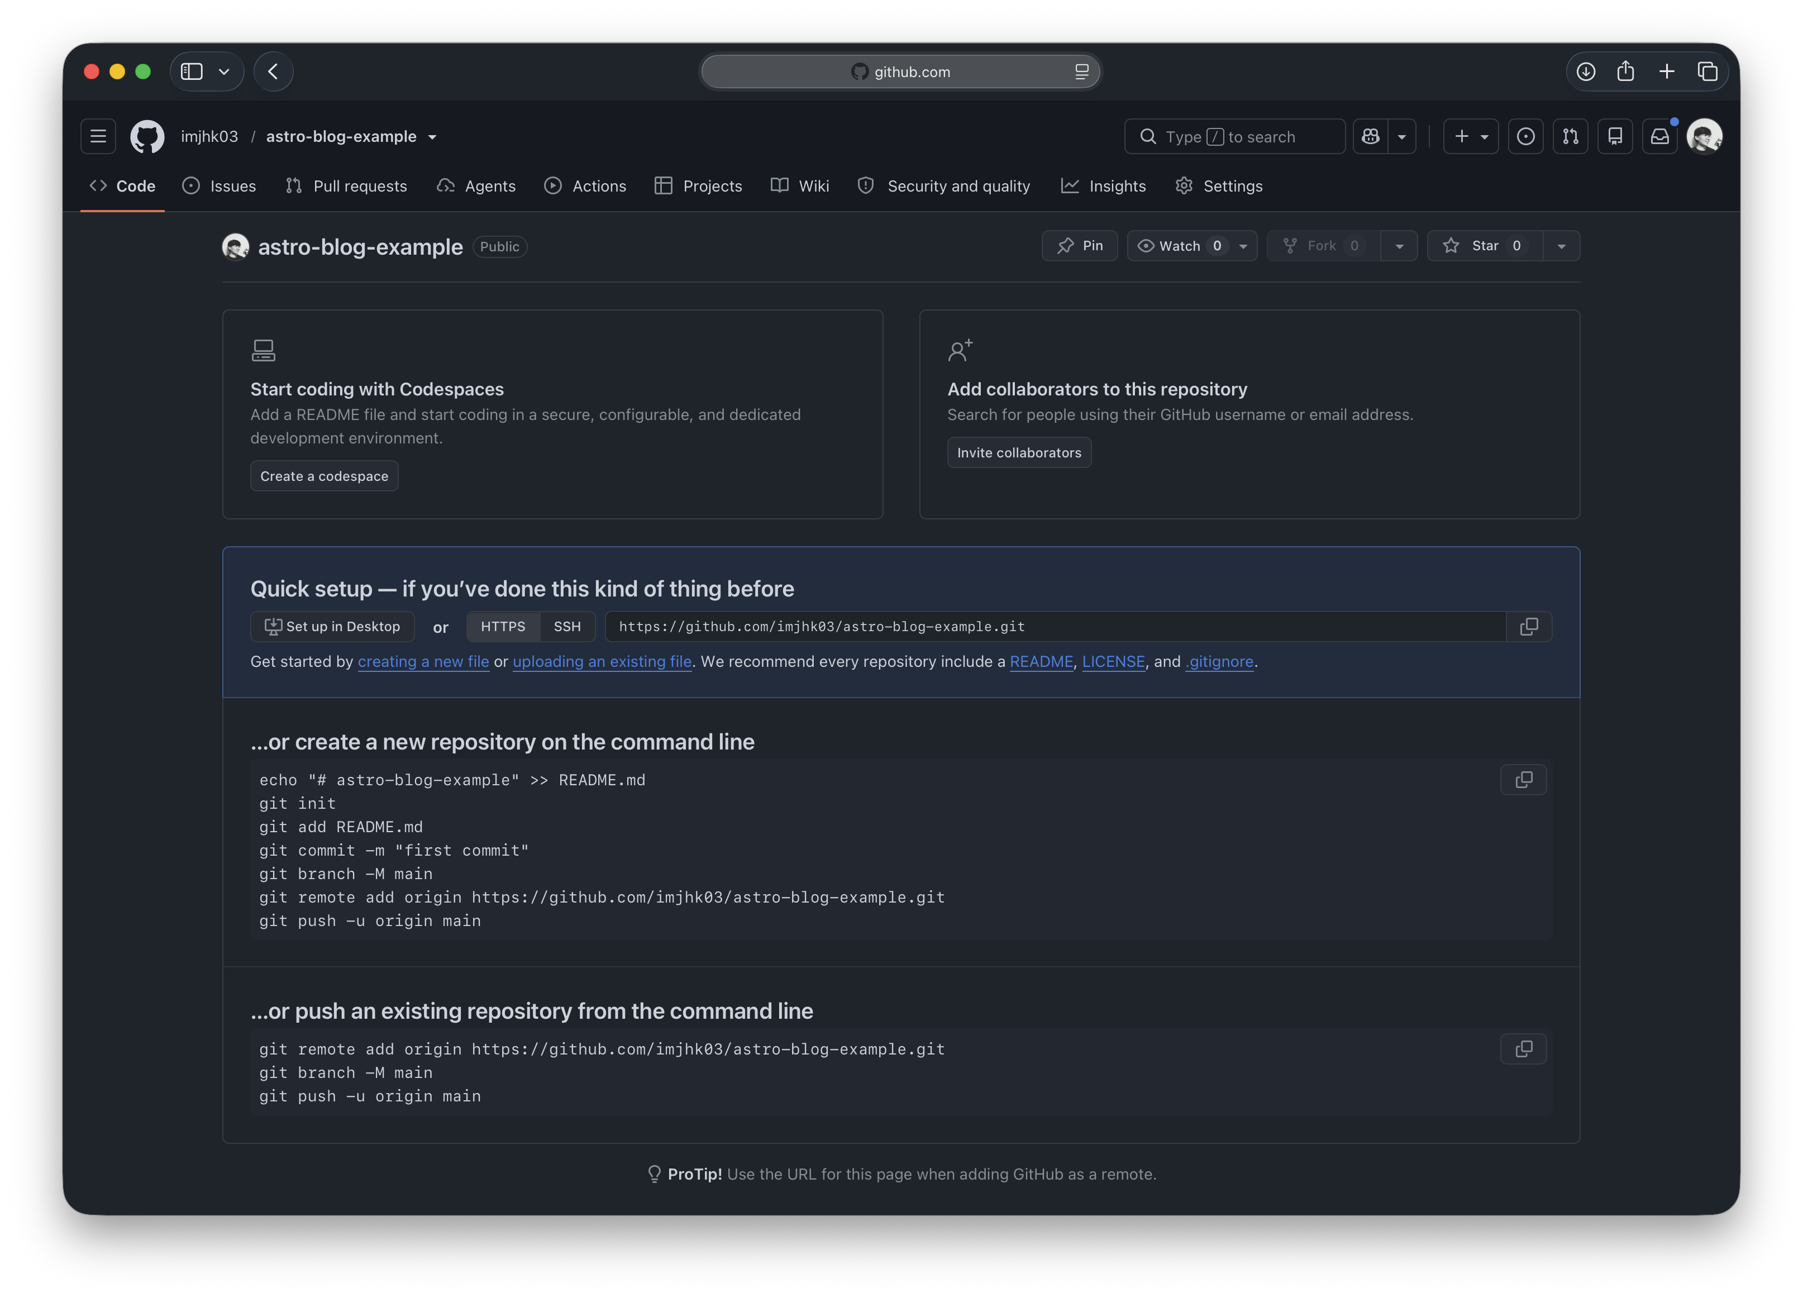Click the add collaborators person icon
The image size is (1803, 1298).
(960, 351)
